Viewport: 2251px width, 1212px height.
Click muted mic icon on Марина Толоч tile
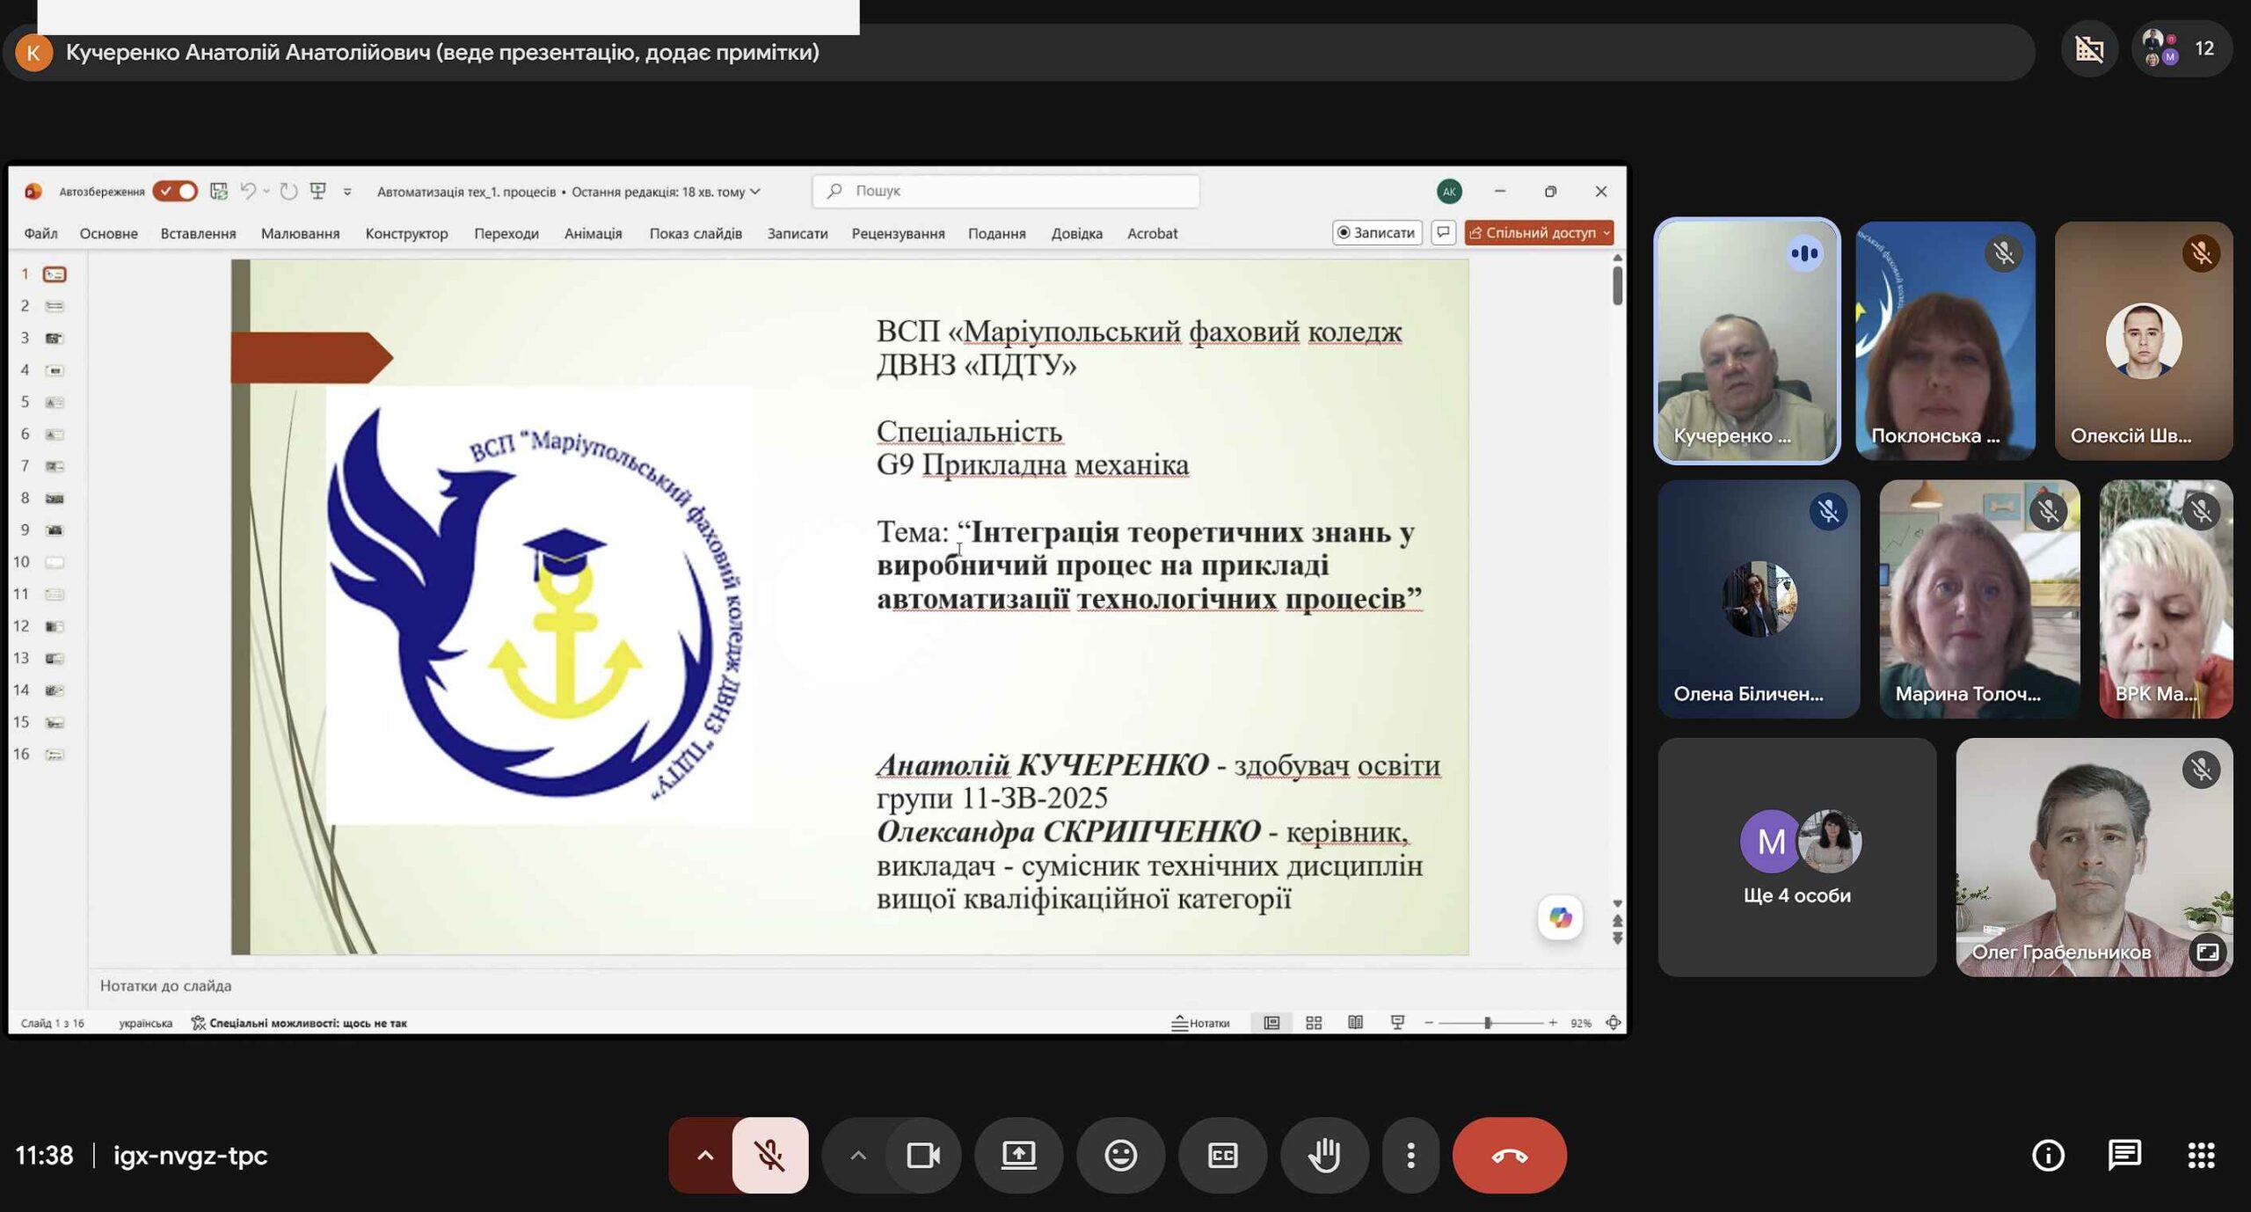tap(2048, 512)
